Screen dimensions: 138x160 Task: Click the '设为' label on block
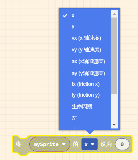point(106,144)
